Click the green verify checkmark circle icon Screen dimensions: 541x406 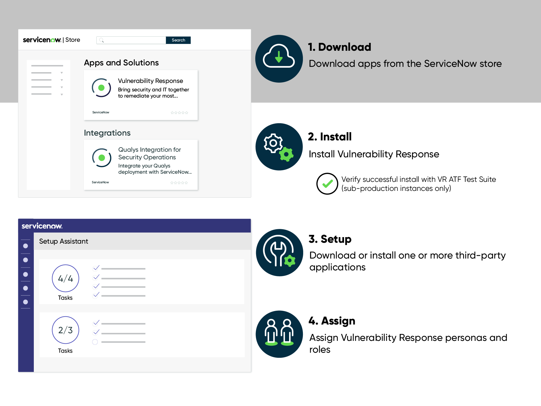point(327,184)
